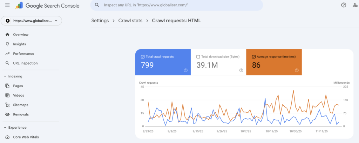The height and width of the screenshot is (143, 359).
Task: Enable the Total download size checkbox
Action: [198, 57]
